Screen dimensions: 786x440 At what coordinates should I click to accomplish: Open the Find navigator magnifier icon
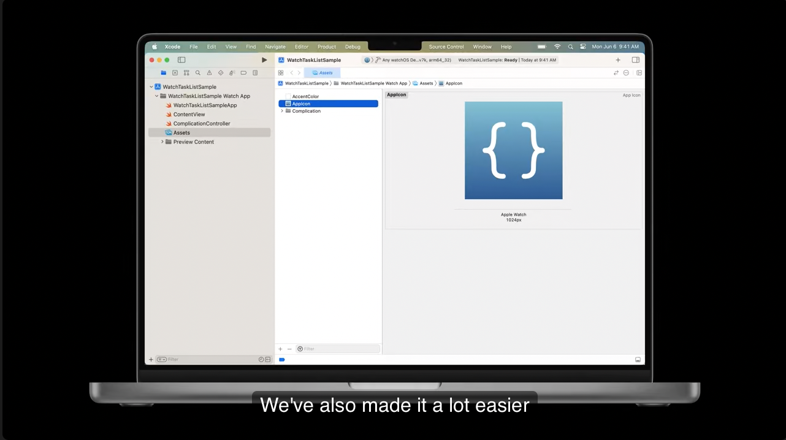coord(197,73)
